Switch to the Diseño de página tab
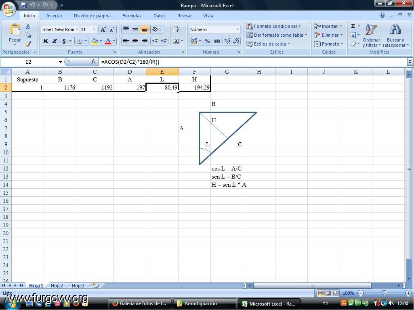The height and width of the screenshot is (310, 414). [92, 16]
